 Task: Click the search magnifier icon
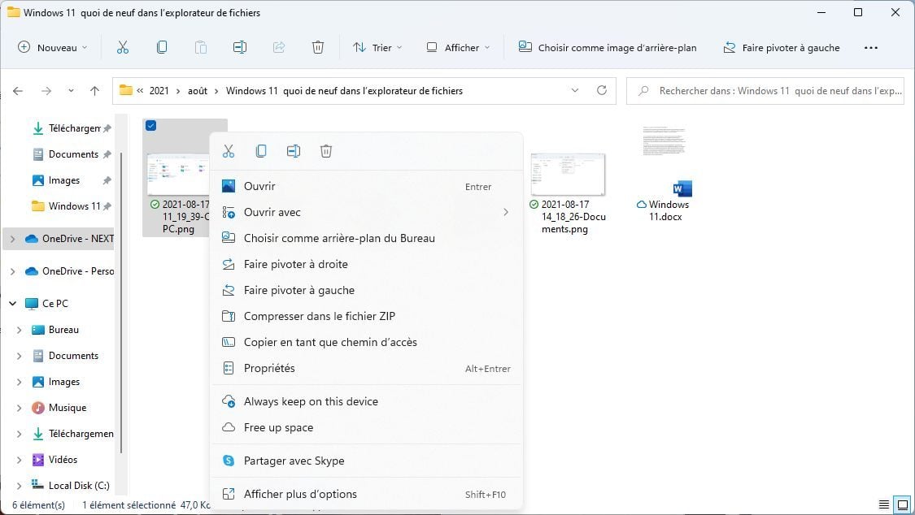(x=643, y=91)
